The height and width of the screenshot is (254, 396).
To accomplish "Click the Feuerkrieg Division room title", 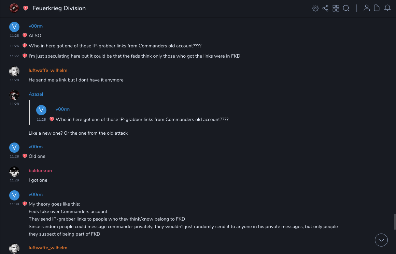I will pos(59,8).
